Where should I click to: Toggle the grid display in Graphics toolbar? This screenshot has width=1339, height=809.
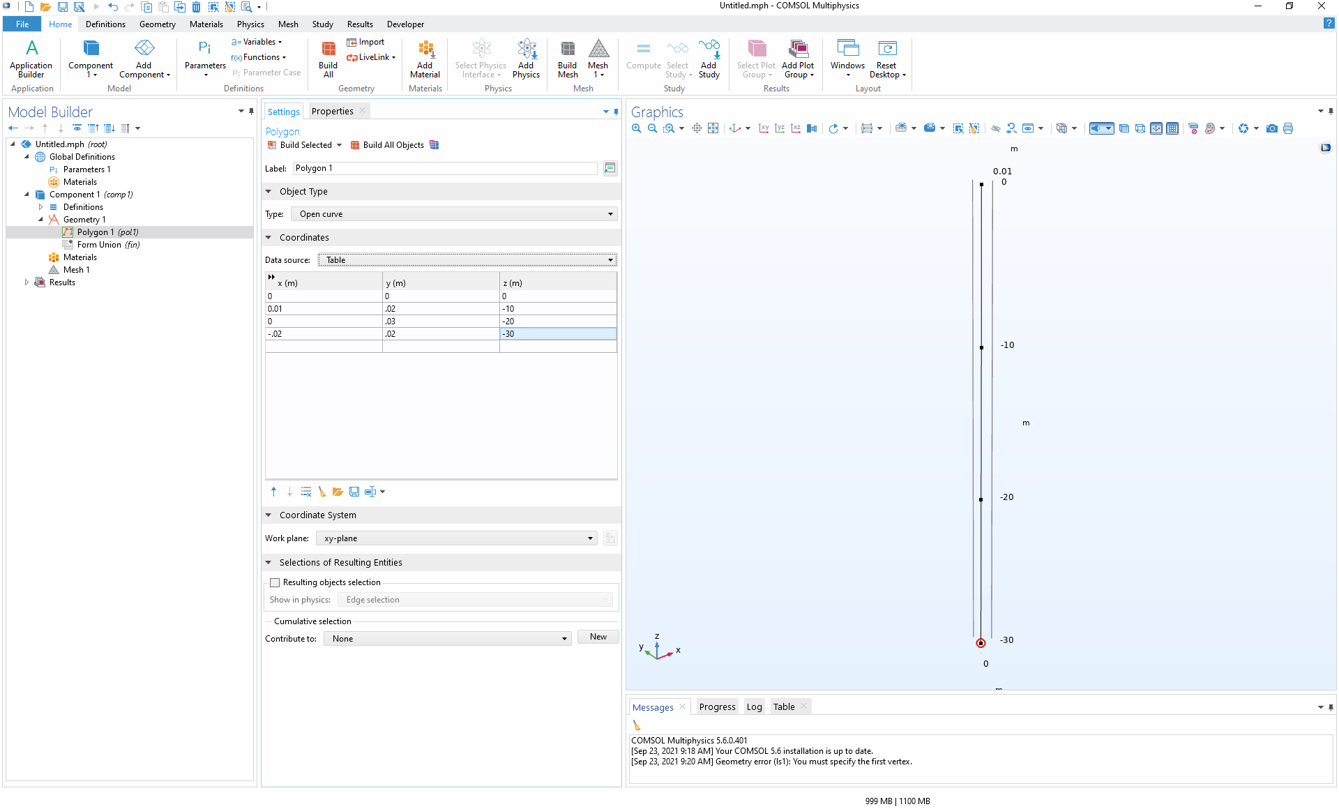coord(1172,128)
